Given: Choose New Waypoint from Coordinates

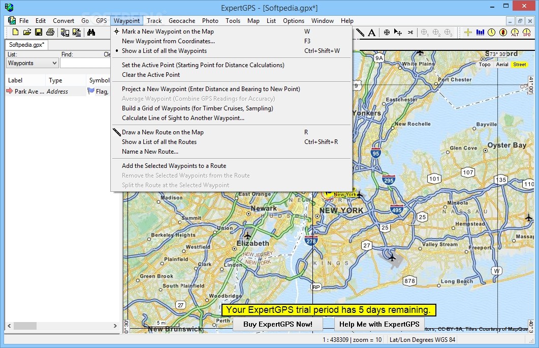Looking at the screenshot, I should pyautogui.click(x=231, y=41).
